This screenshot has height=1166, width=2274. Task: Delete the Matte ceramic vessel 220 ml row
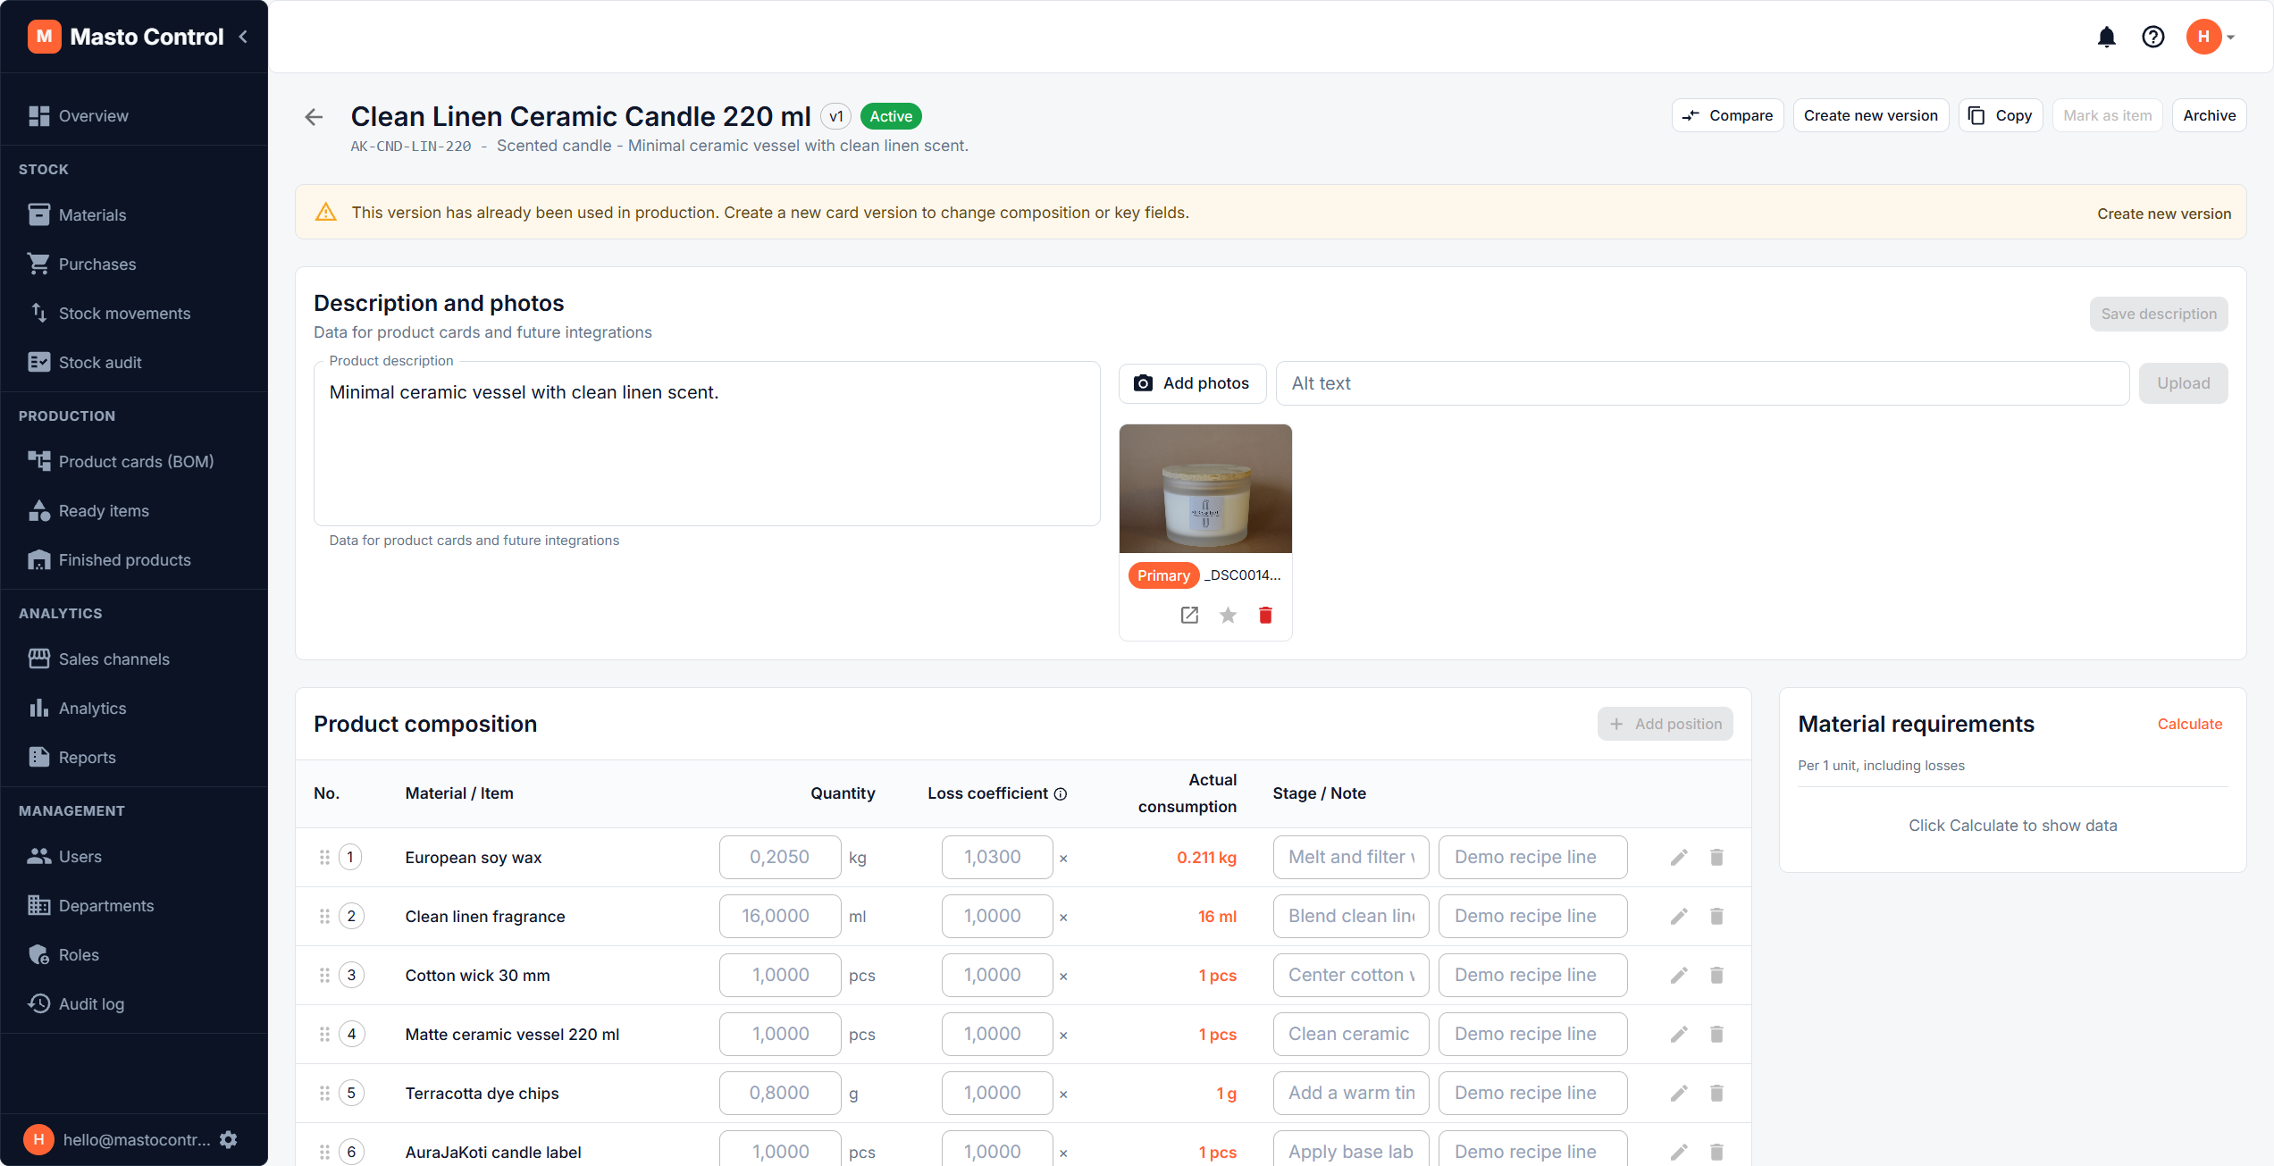coord(1716,1034)
